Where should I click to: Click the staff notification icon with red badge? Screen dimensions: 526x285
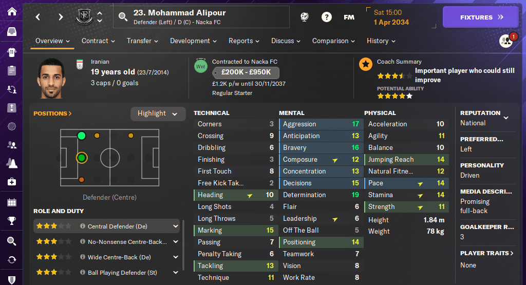tap(506, 41)
